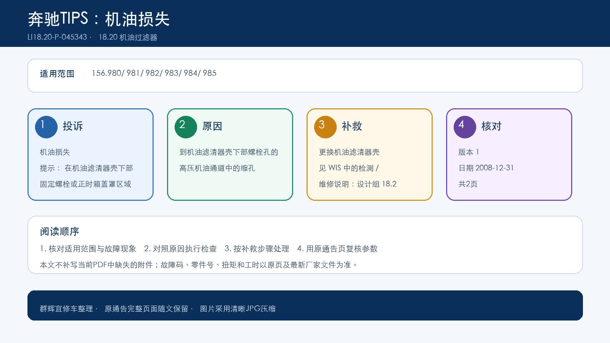Click the date 日期 2008-12-31

[486, 168]
